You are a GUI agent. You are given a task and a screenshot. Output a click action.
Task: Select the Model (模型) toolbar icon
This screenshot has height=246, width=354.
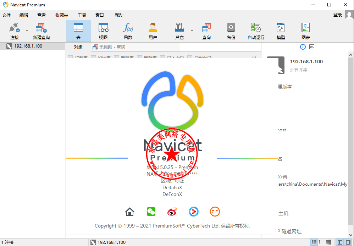pos(281,28)
